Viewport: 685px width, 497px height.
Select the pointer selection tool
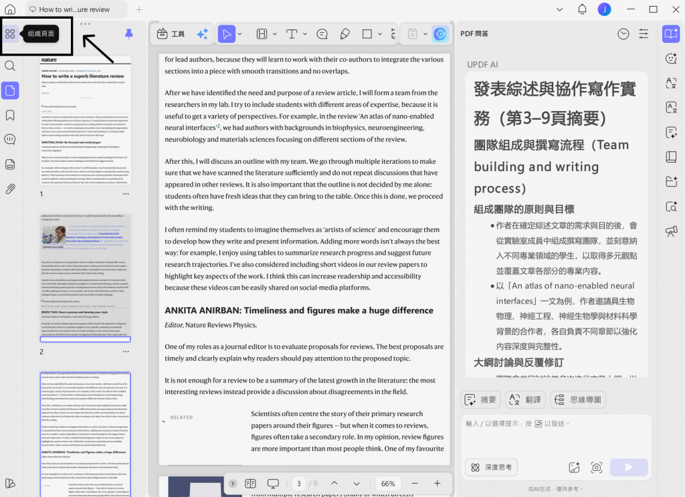click(227, 34)
